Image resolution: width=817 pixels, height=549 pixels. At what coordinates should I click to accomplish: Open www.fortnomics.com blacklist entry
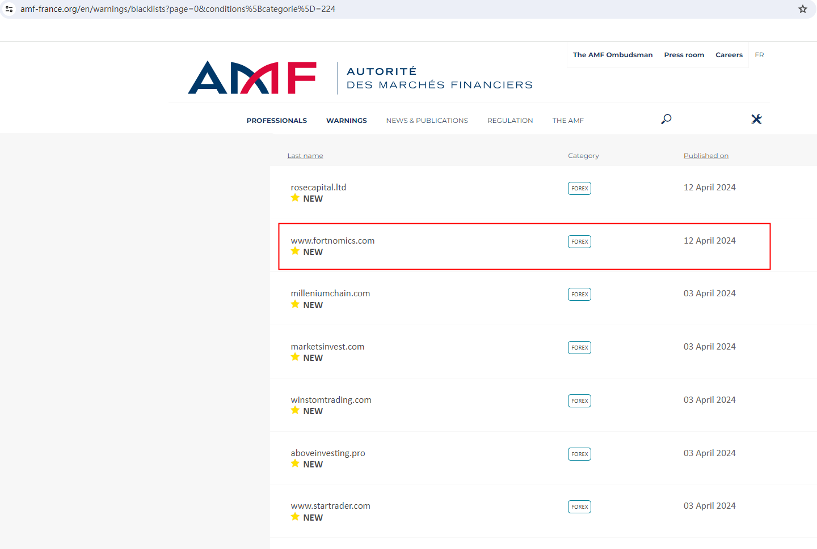point(332,241)
